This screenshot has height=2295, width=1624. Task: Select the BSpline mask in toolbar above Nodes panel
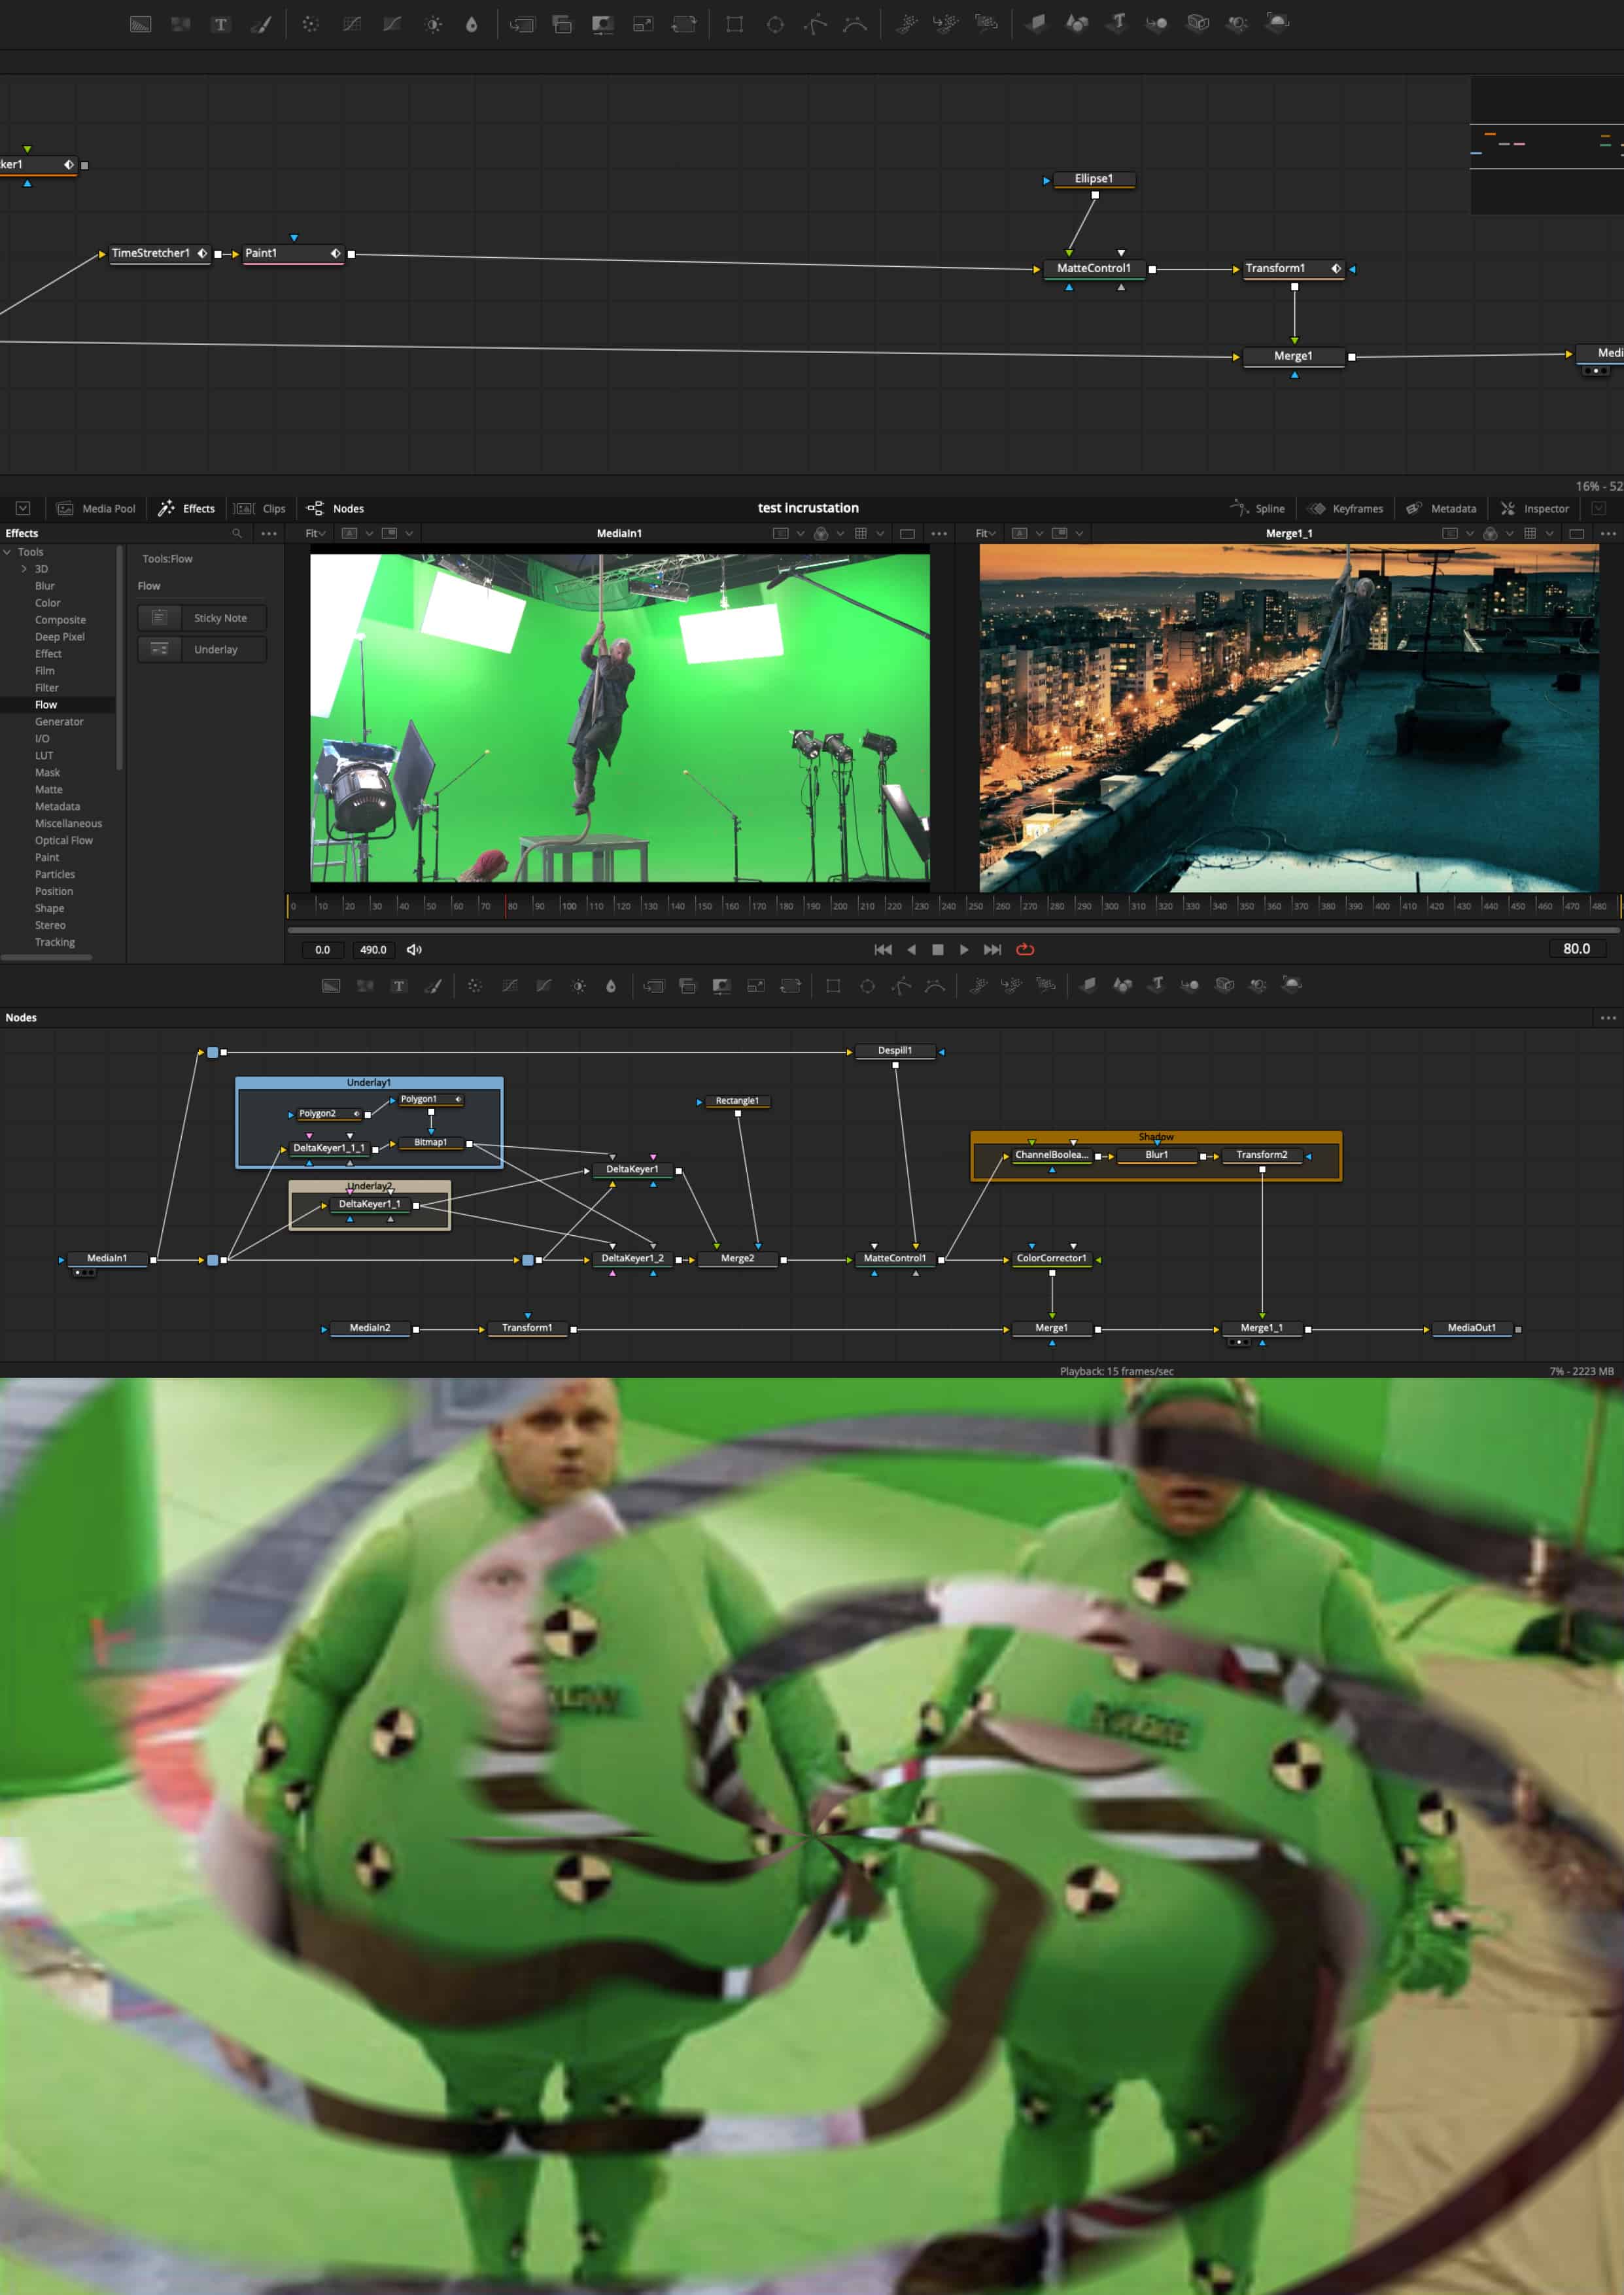point(935,986)
